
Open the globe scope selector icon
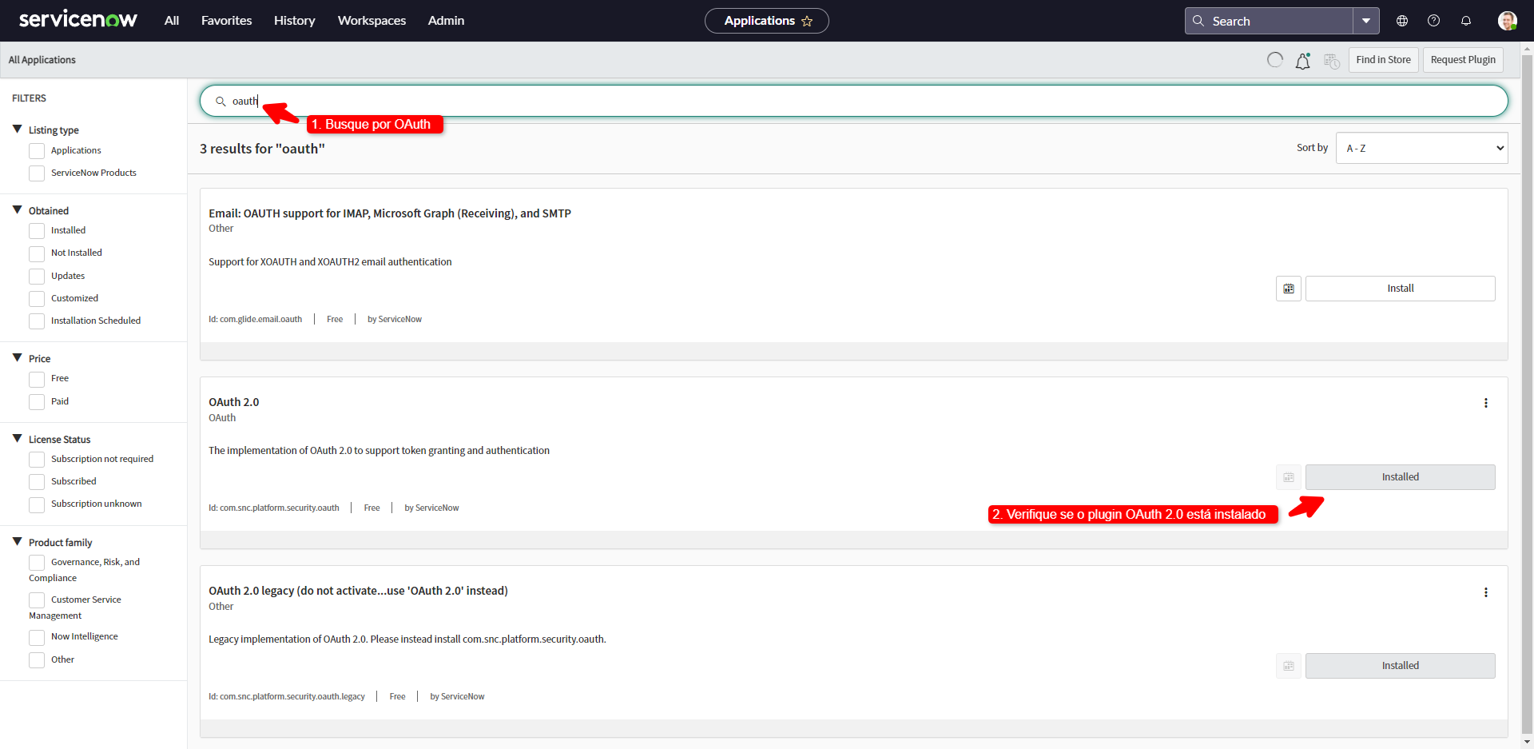pyautogui.click(x=1402, y=21)
